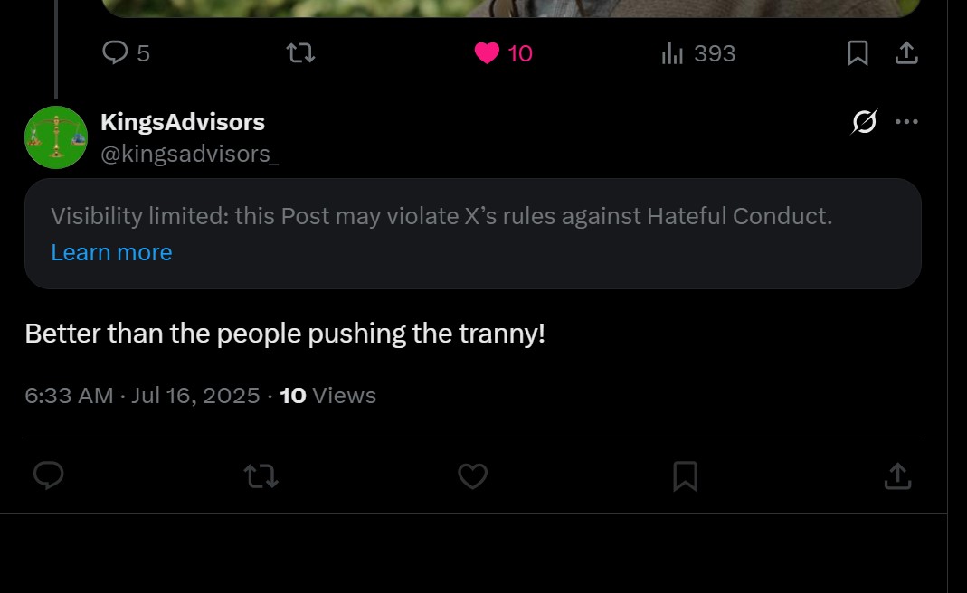Open the three-dot More menu on KingsAdvisors post

tap(906, 121)
